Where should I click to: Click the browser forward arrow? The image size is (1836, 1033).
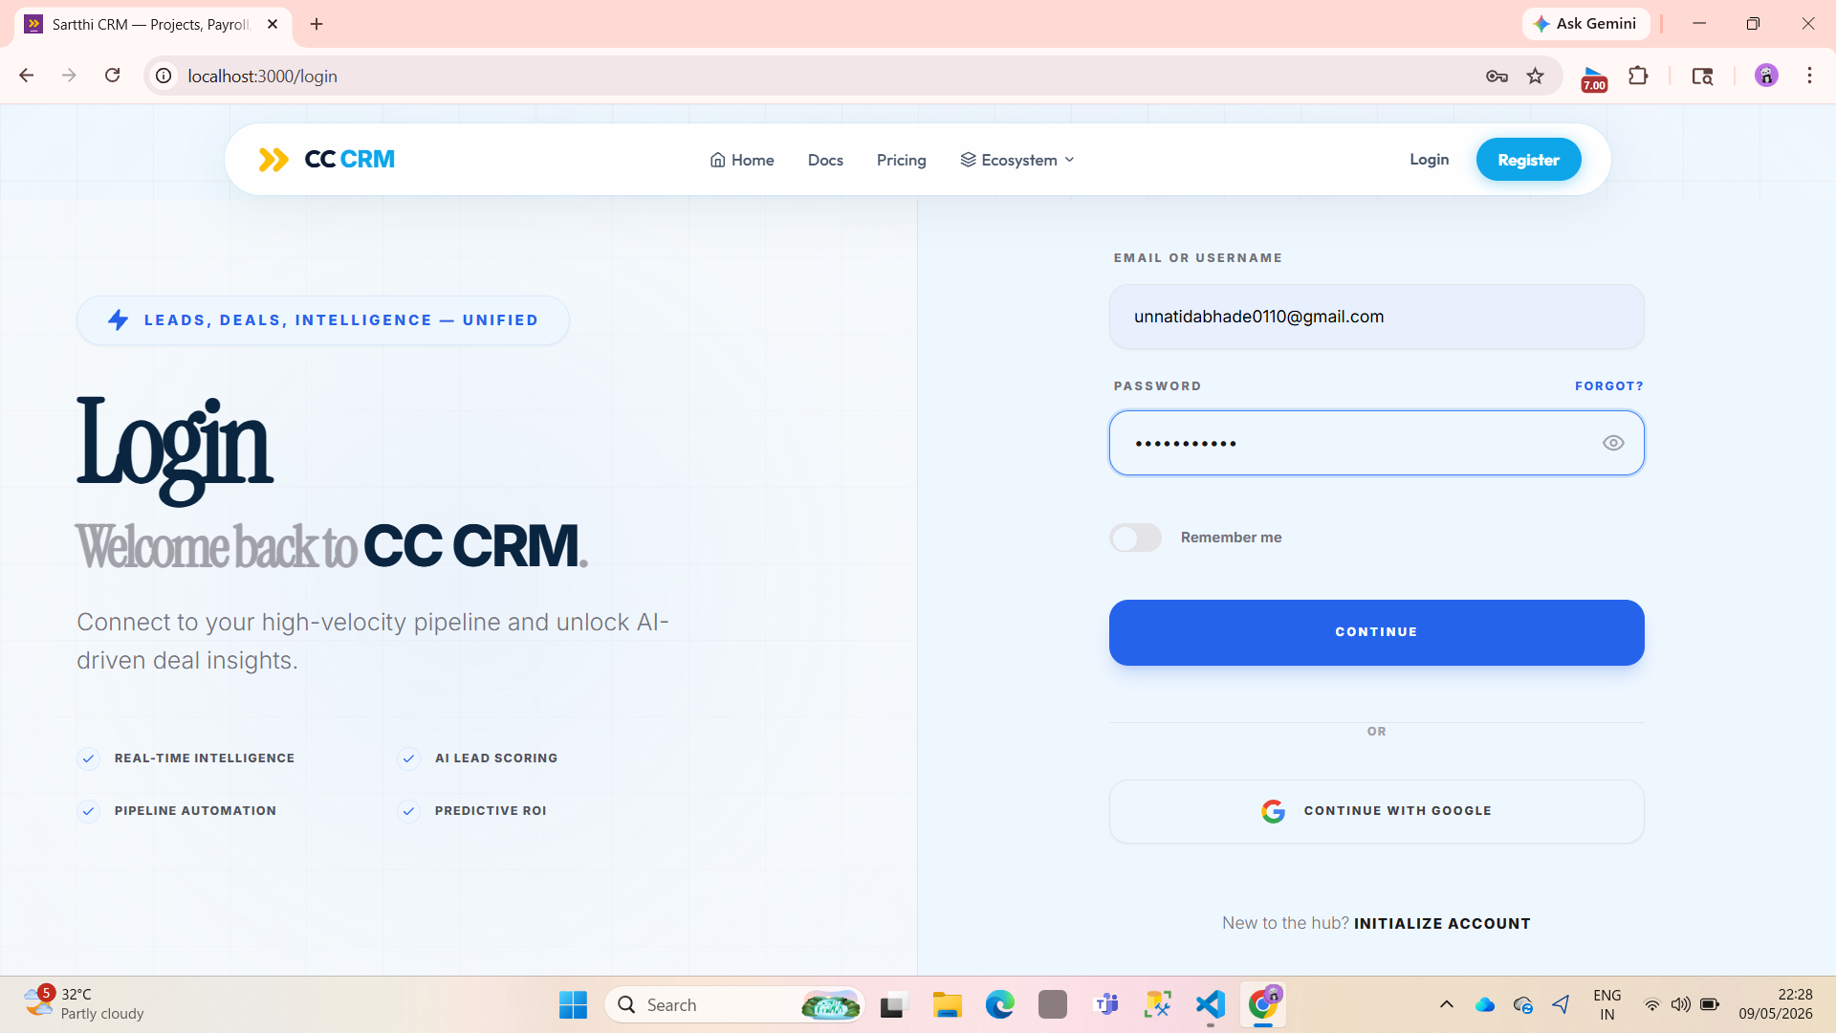pyautogui.click(x=69, y=76)
